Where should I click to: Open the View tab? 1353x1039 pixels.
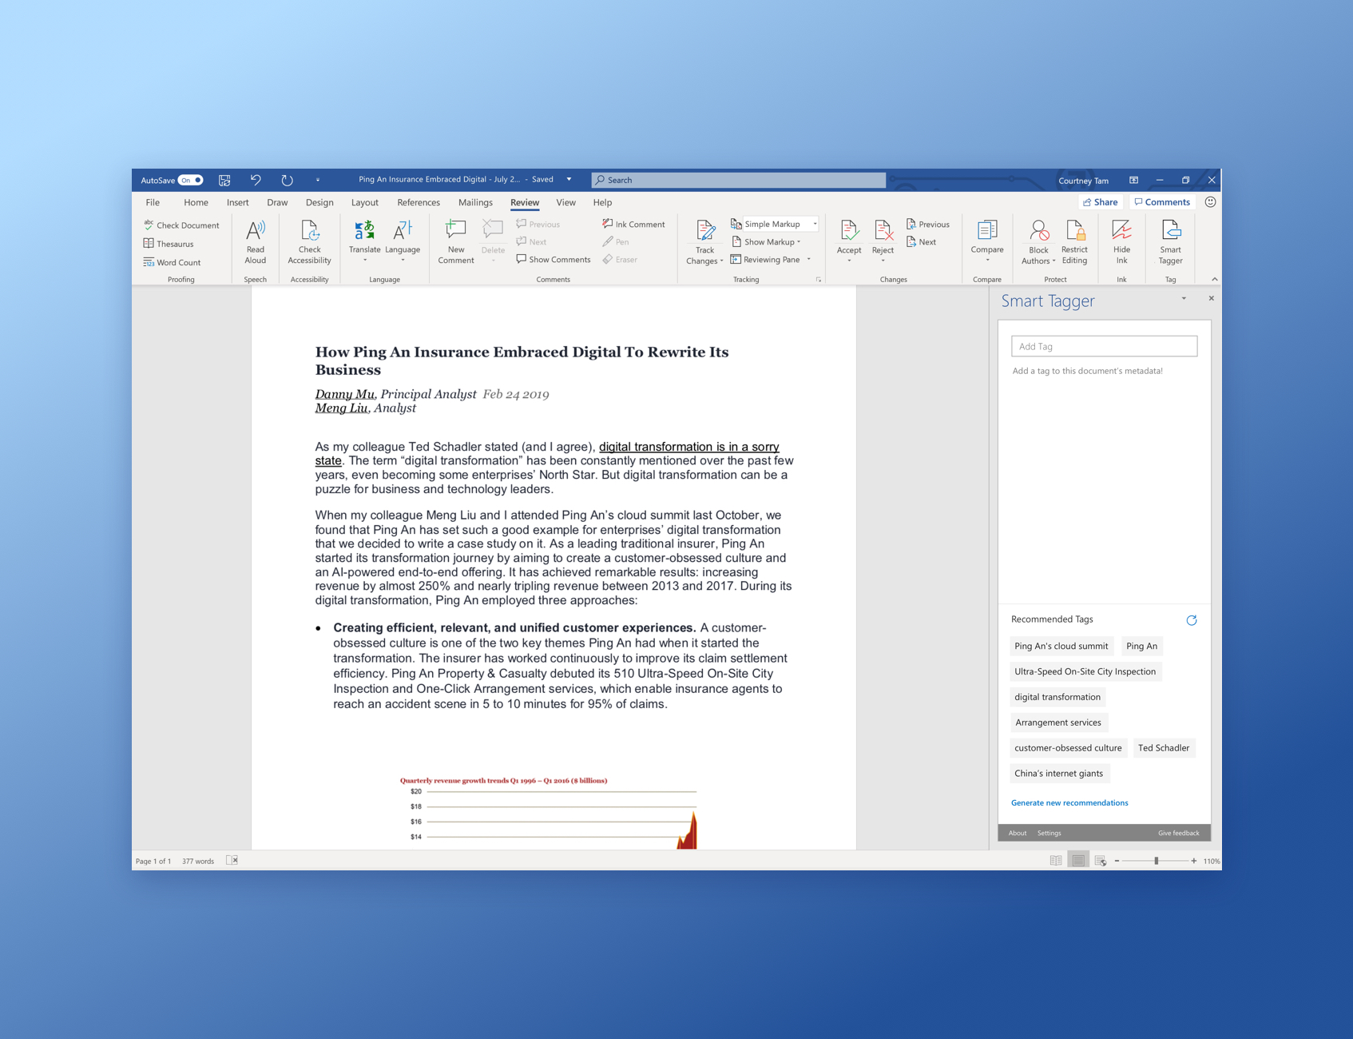(565, 202)
